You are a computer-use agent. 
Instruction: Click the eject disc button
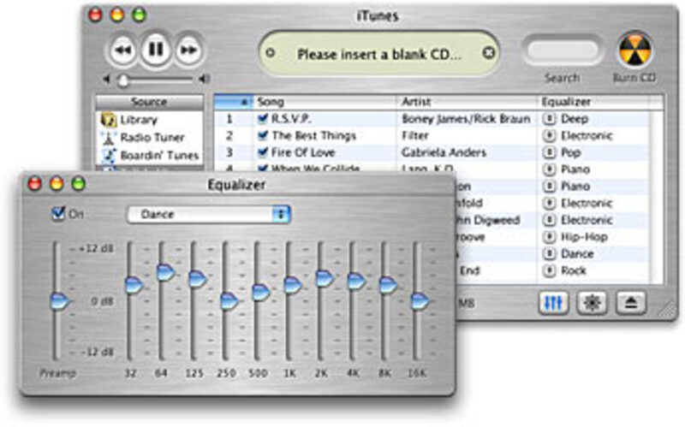(x=631, y=303)
